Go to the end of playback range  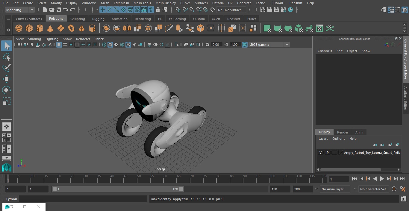[x=403, y=179]
